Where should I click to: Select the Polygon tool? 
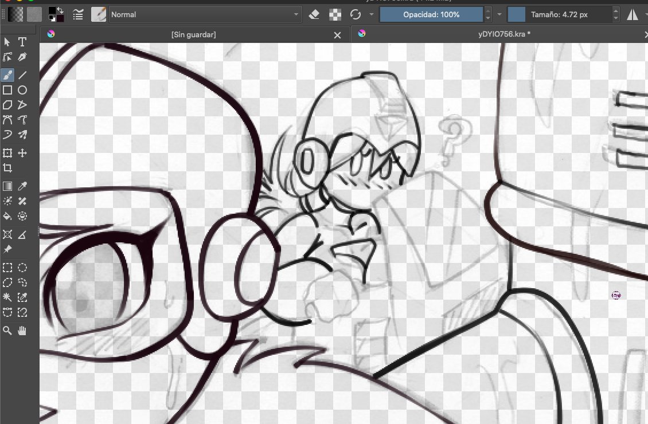[7, 105]
